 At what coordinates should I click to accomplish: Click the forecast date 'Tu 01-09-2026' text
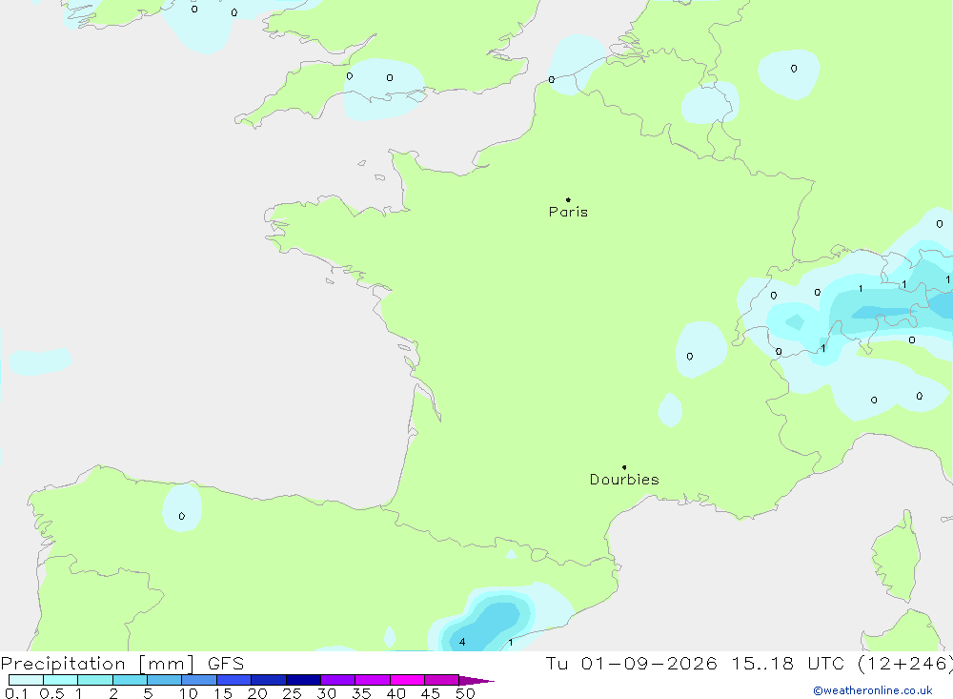632,663
